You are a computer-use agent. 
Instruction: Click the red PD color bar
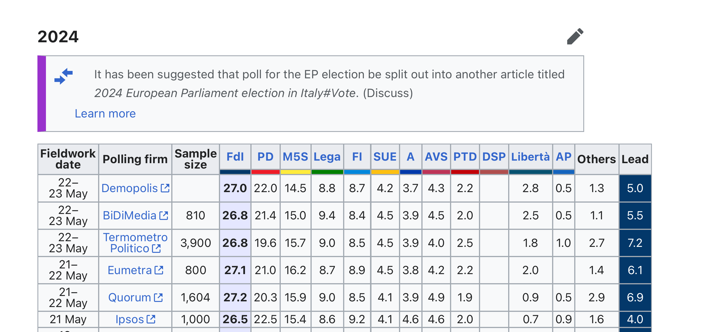tap(265, 172)
